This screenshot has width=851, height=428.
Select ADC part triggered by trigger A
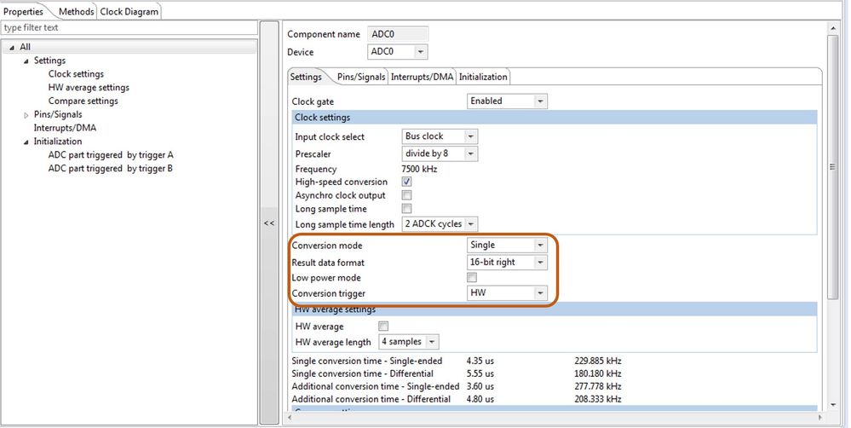tap(111, 155)
